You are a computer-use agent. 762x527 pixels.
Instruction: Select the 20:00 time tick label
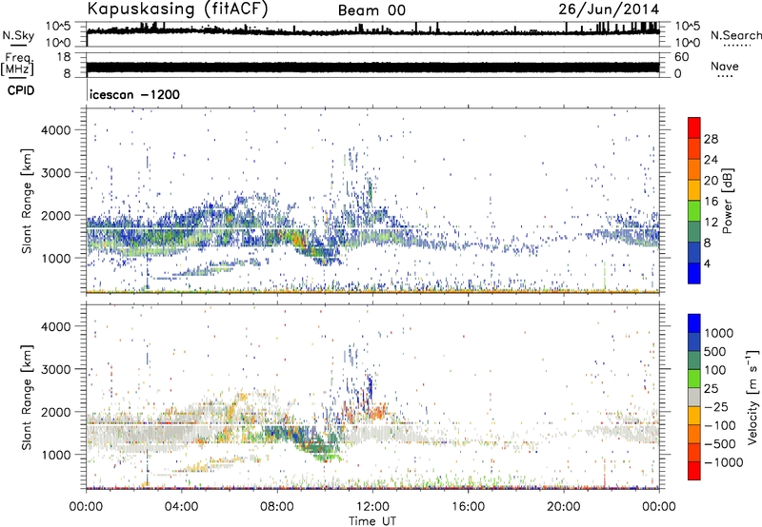pos(563,506)
